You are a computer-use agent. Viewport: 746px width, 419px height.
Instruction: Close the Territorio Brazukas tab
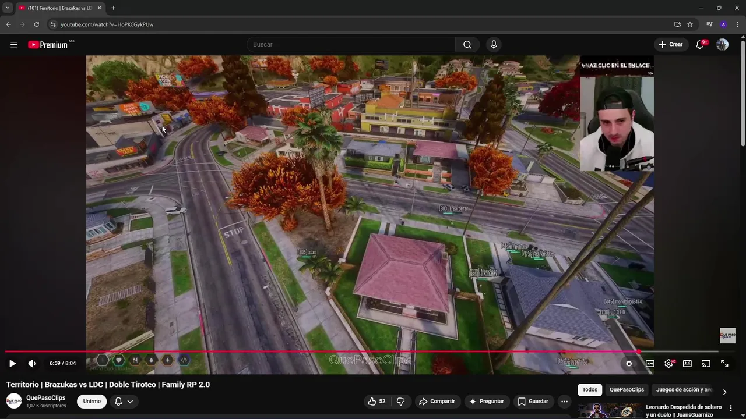99,8
